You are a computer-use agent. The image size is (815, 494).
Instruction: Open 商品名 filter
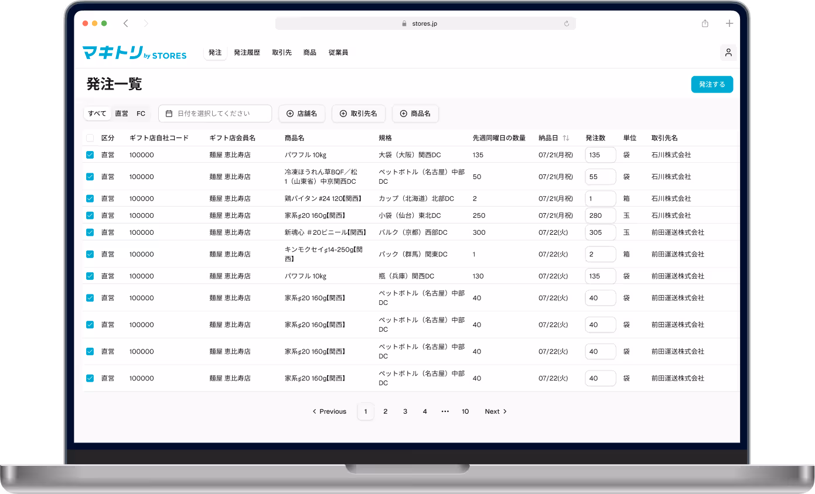click(x=415, y=114)
